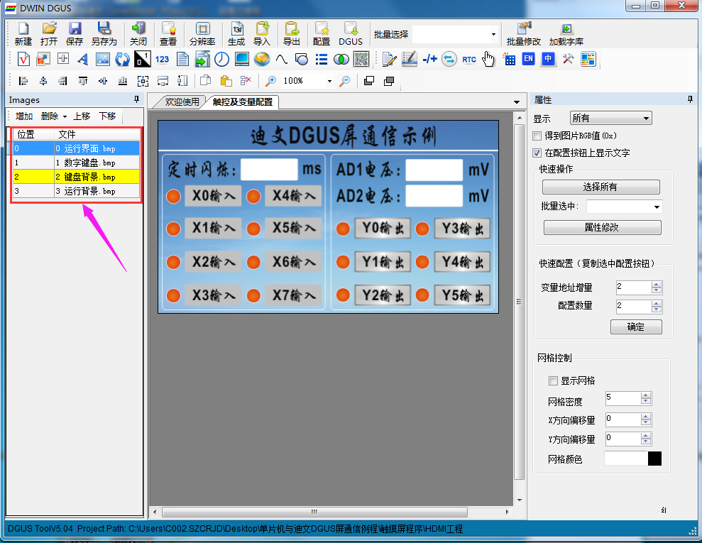Image resolution: width=702 pixels, height=543 pixels.
Task: Select image row 0 运行界面.bmp
Action: pos(76,148)
